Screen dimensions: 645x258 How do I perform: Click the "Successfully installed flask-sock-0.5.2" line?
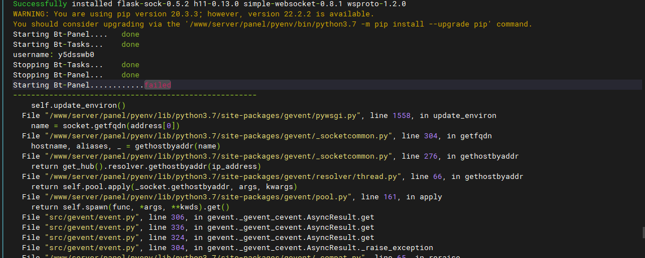click(x=210, y=4)
